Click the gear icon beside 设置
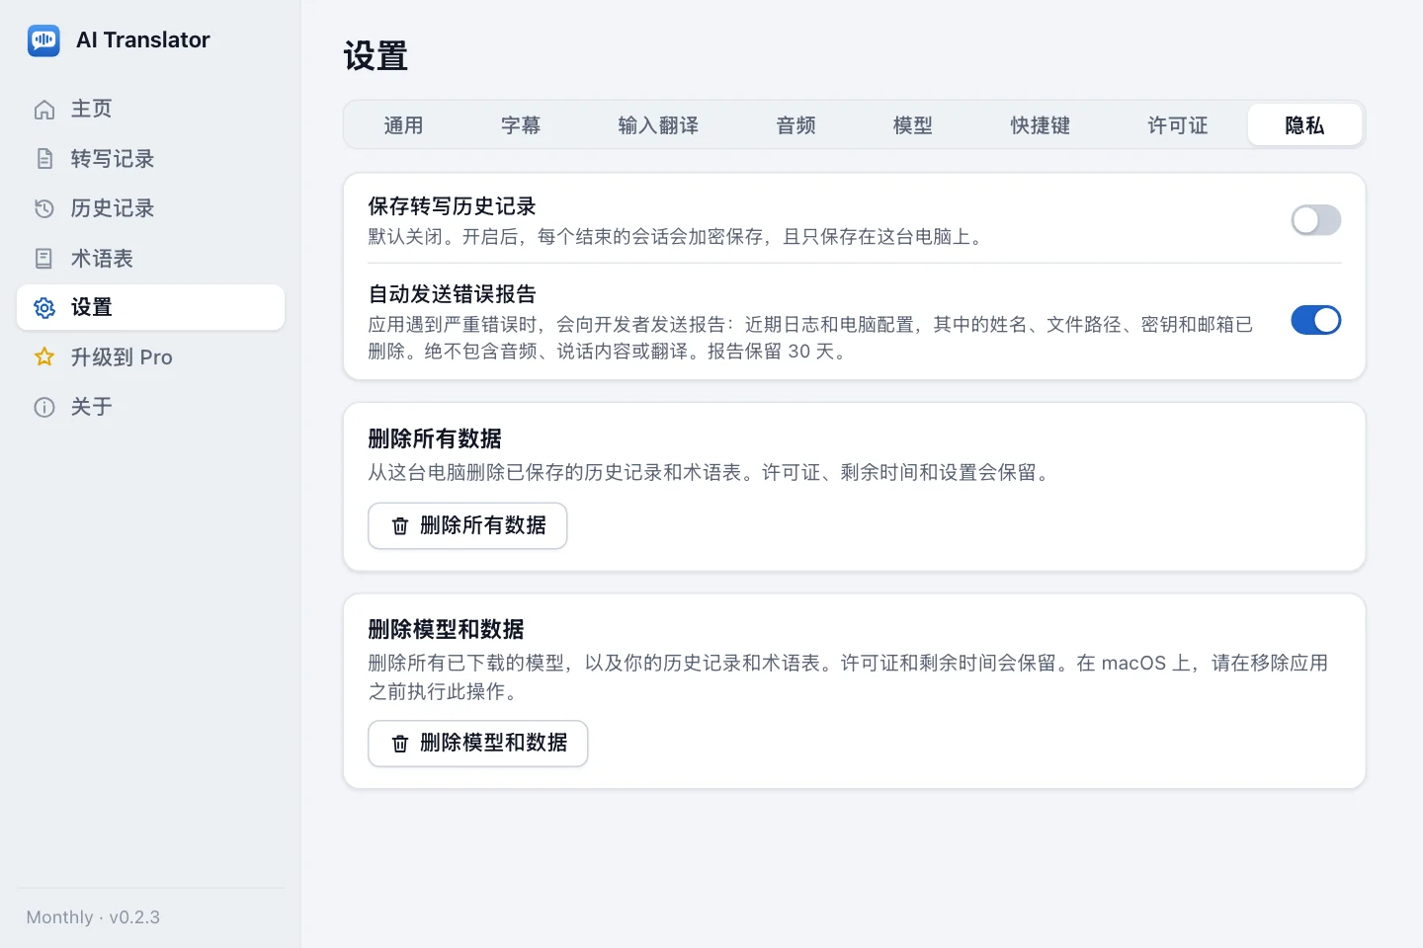Screen dimensions: 1423x948 [44, 308]
